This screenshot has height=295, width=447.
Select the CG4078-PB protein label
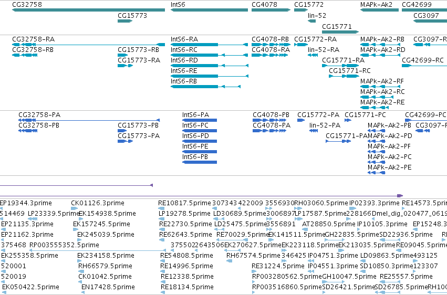coord(271,115)
